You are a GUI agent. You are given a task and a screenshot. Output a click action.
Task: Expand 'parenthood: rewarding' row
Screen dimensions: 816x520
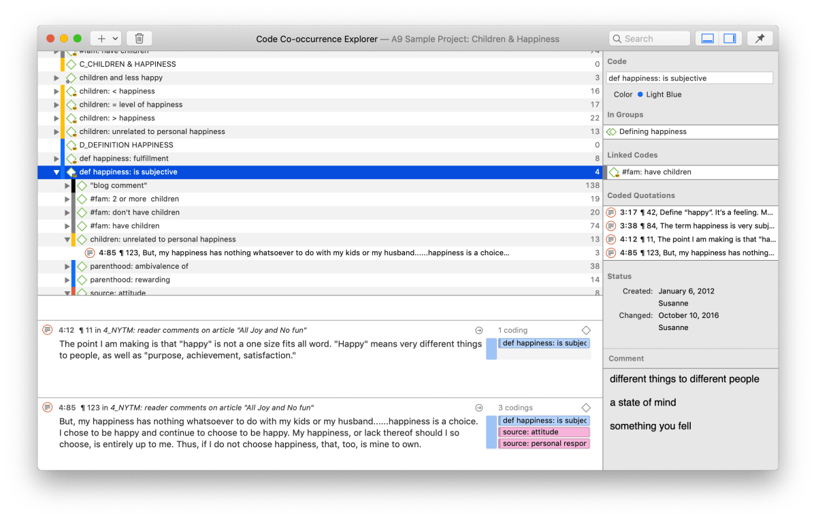67,280
